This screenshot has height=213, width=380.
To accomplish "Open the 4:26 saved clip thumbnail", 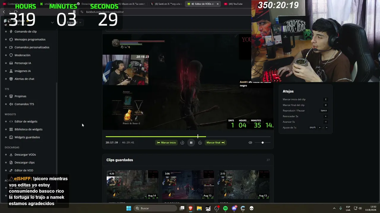I will pyautogui.click(x=132, y=185).
